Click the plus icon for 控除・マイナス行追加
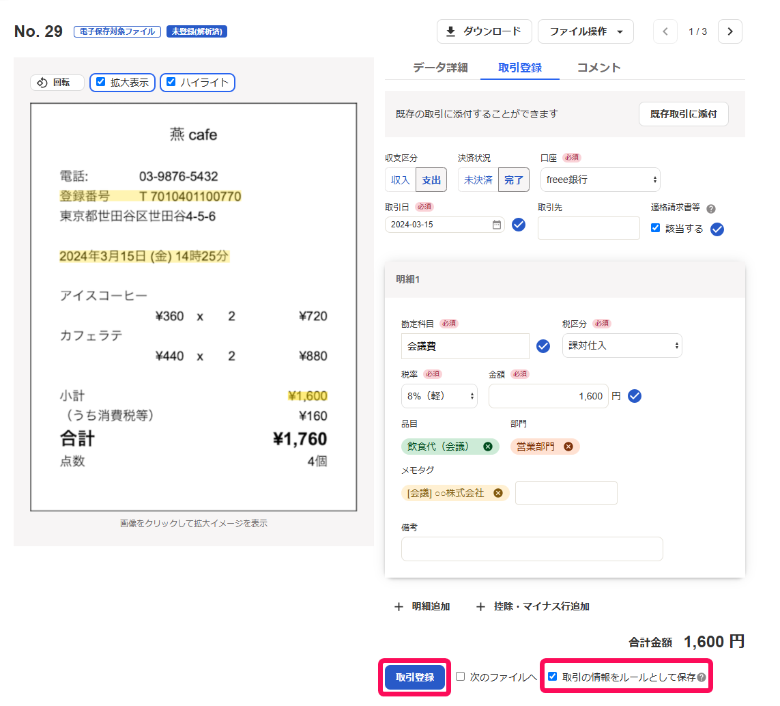Screen dimensions: 780x706 480,606
